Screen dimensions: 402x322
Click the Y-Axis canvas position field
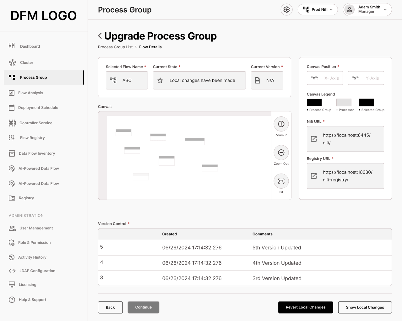[x=366, y=78]
